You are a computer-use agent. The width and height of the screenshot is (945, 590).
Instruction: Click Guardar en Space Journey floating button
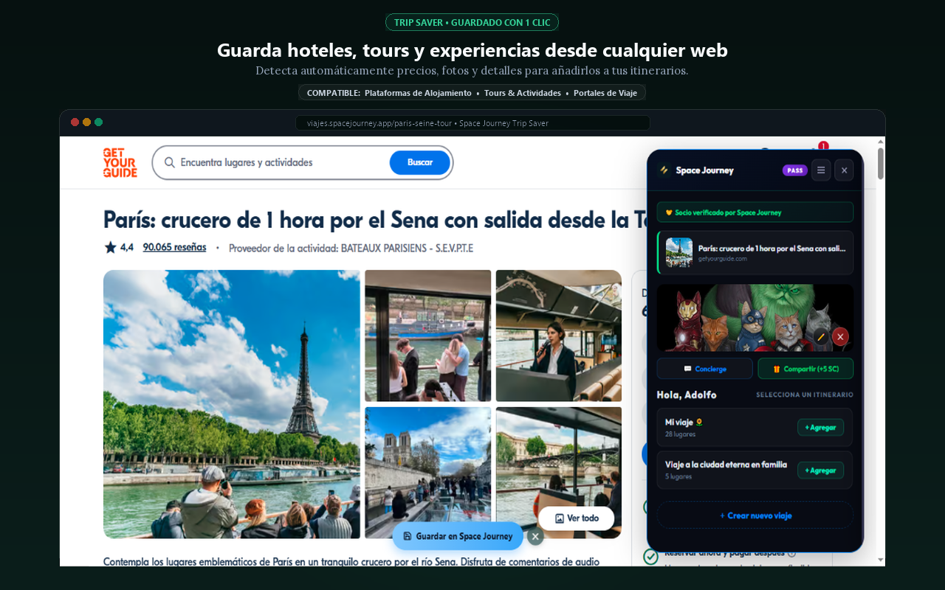[x=458, y=536]
